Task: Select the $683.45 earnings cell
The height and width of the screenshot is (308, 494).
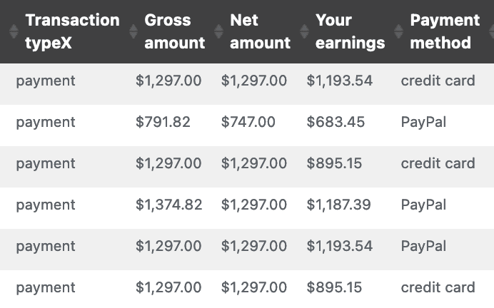Action: pos(336,122)
